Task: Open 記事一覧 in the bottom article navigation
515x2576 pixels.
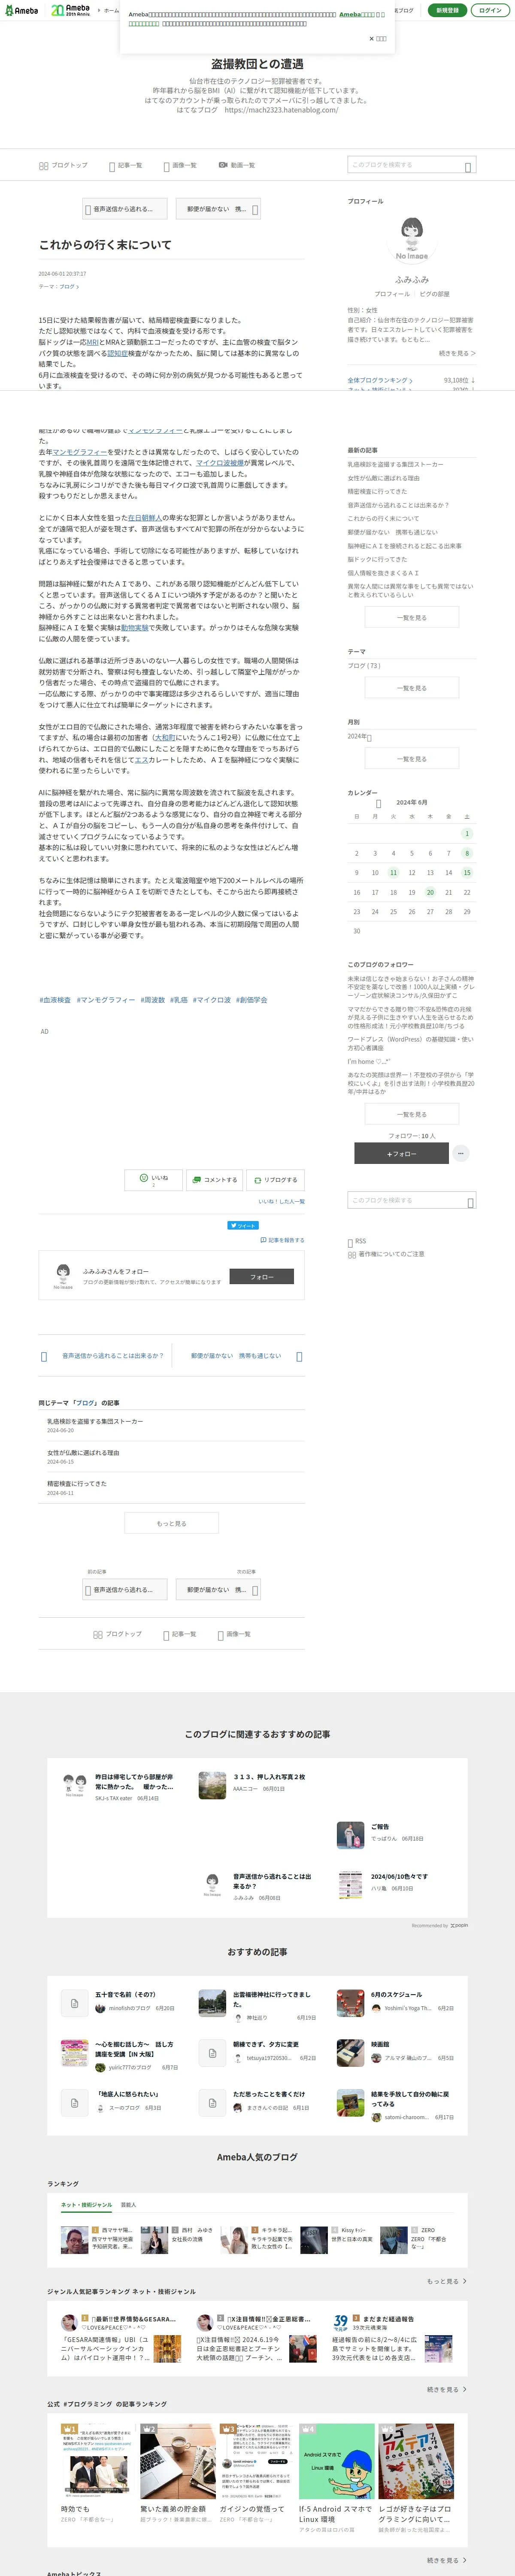Action: 180,1634
